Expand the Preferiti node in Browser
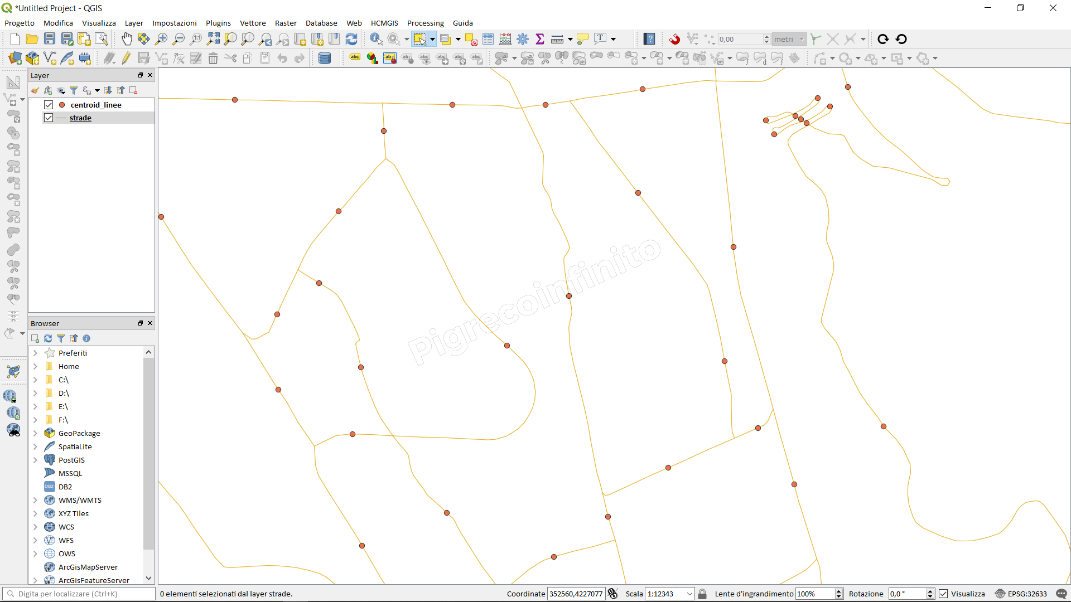The image size is (1071, 602). click(x=35, y=353)
